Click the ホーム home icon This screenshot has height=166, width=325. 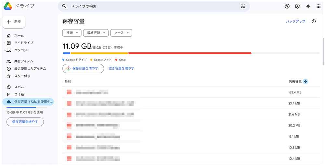pyautogui.click(x=9, y=36)
